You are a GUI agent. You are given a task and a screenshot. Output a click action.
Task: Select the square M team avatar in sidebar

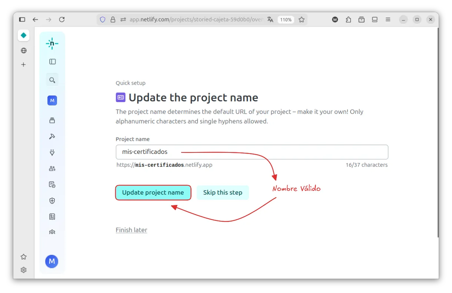coord(52,101)
